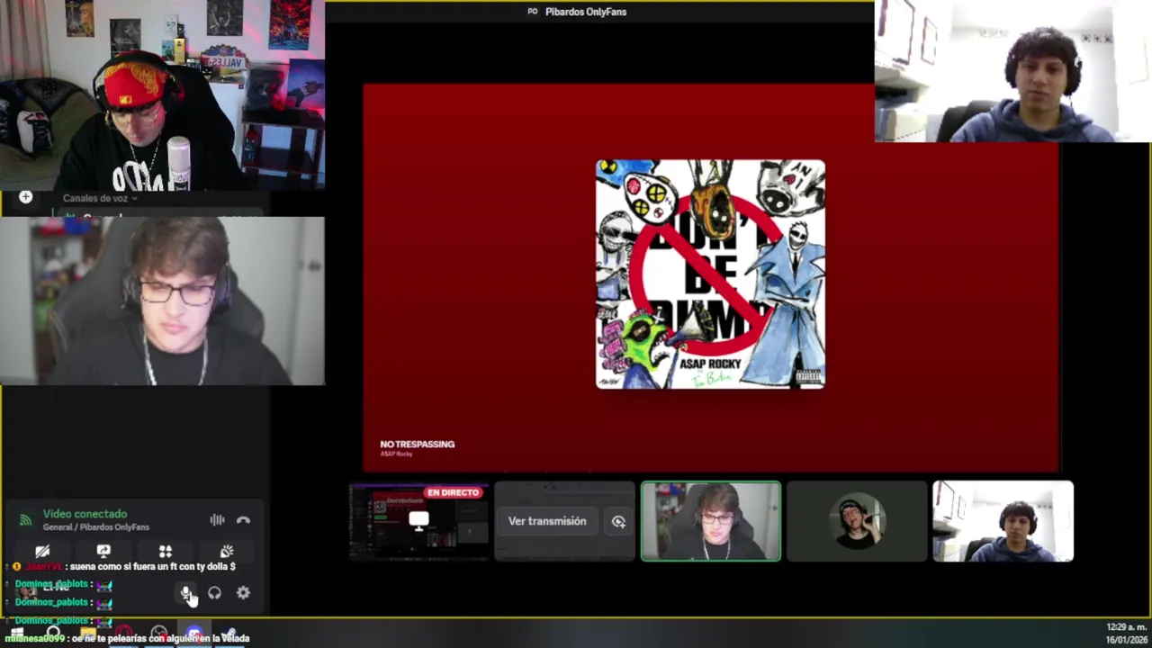
Task: Launch an activity with the shapes icon
Action: (x=166, y=551)
